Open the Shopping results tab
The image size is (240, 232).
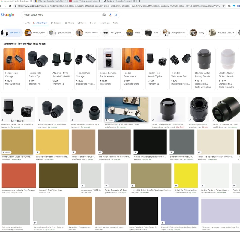coord(56,23)
